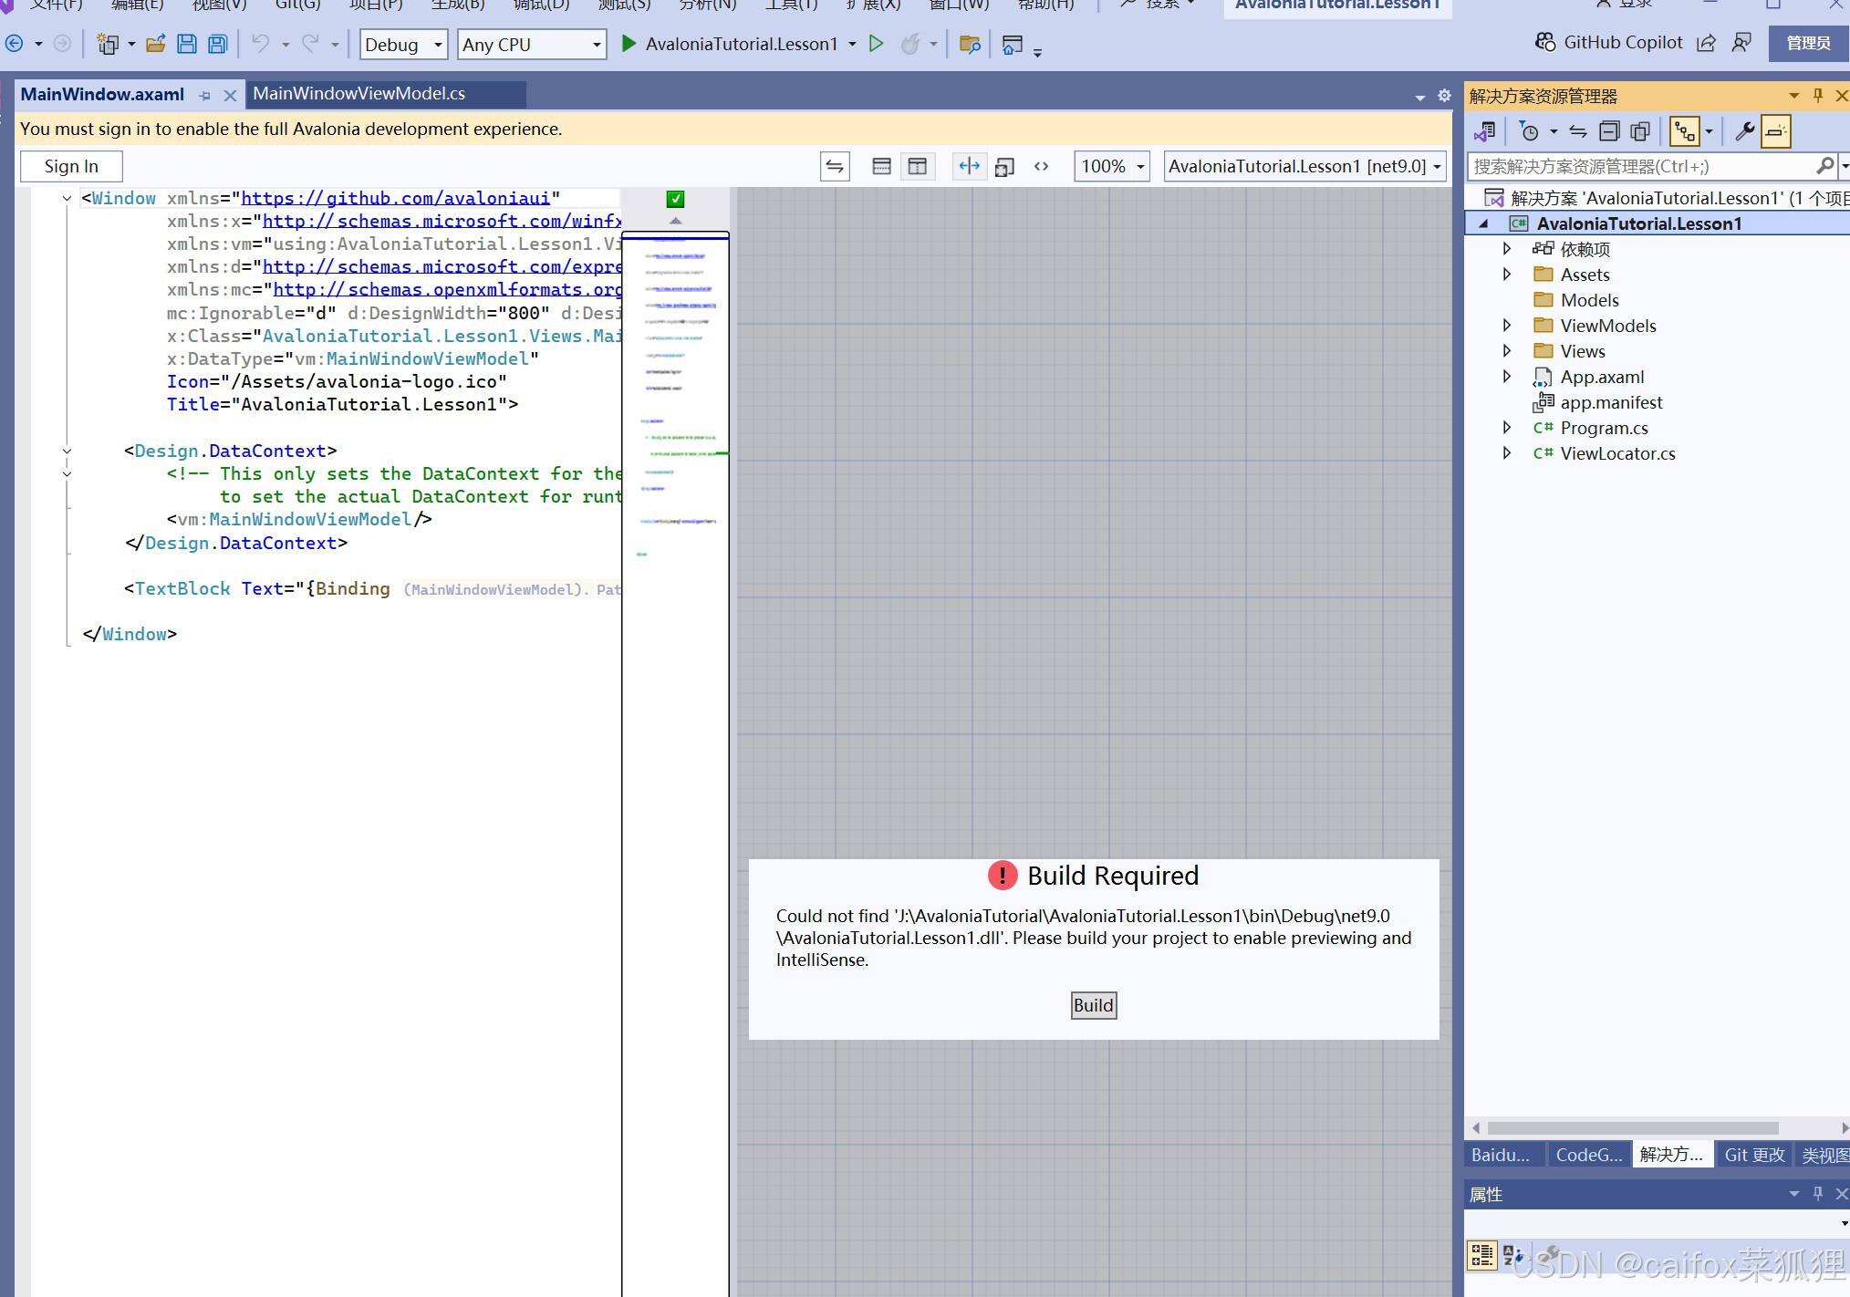Expand the ViewModels folder node
Image resolution: width=1850 pixels, height=1297 pixels.
(x=1507, y=326)
